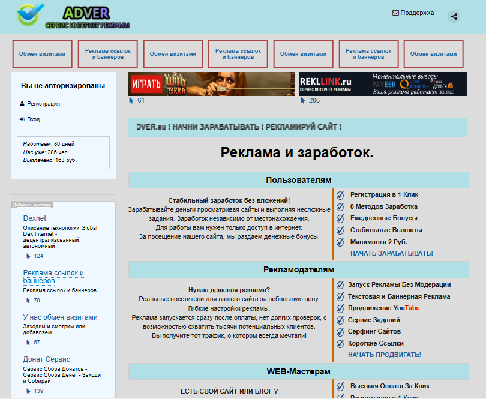486x399 pixels.
Task: Click the Добавить рекламу label
Action: point(32,205)
